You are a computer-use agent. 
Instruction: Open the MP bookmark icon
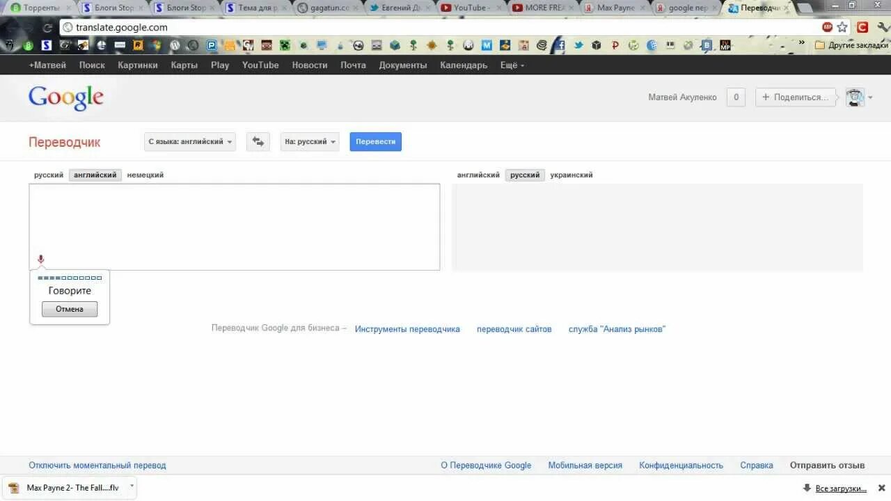pyautogui.click(x=725, y=45)
